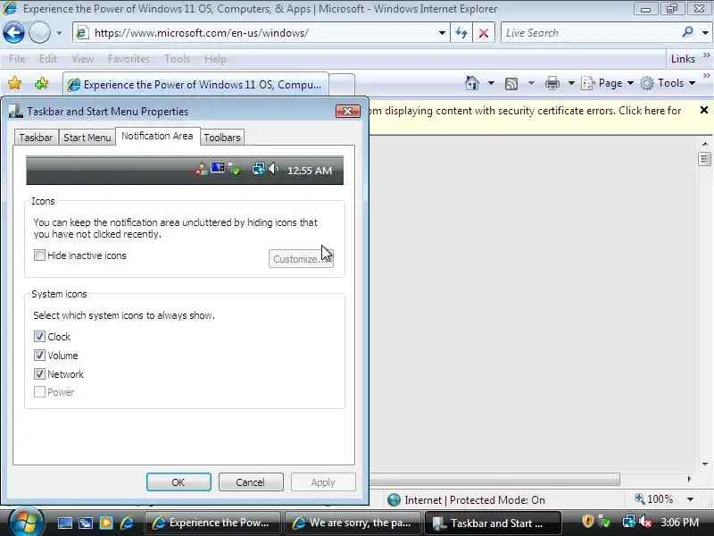The height and width of the screenshot is (536, 714).
Task: Open the View menu
Action: [x=82, y=59]
